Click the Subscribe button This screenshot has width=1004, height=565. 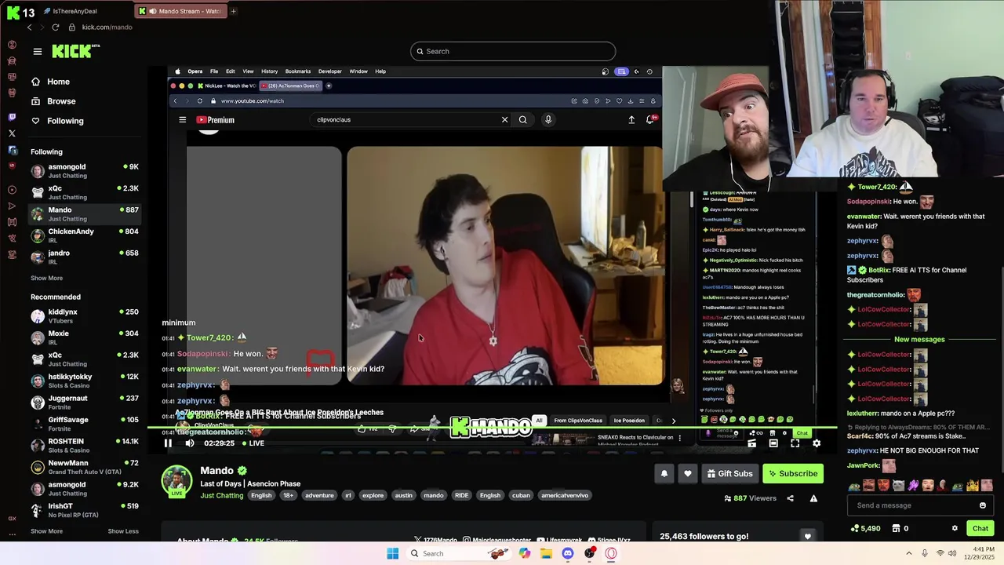[793, 473]
